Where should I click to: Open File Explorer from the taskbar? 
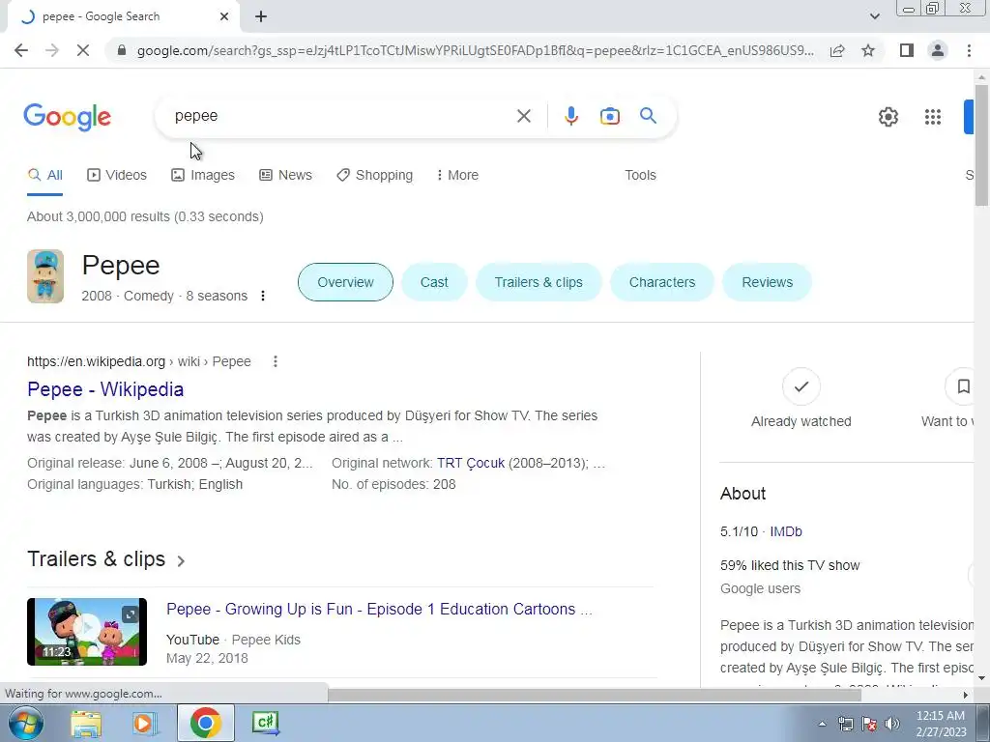pyautogui.click(x=86, y=723)
